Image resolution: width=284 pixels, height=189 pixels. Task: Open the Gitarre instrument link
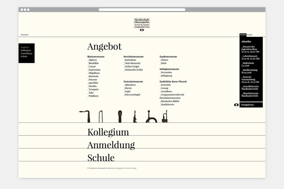164,60
